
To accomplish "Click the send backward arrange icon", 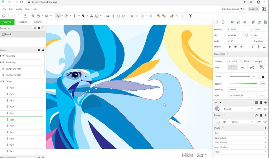I will click(x=164, y=16).
